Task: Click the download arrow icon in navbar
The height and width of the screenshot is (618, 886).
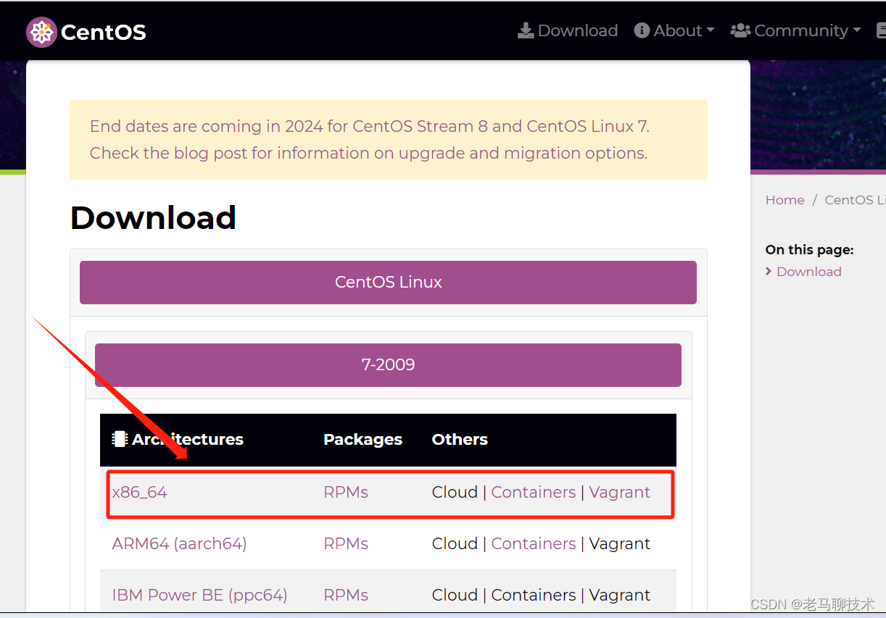Action: (525, 30)
